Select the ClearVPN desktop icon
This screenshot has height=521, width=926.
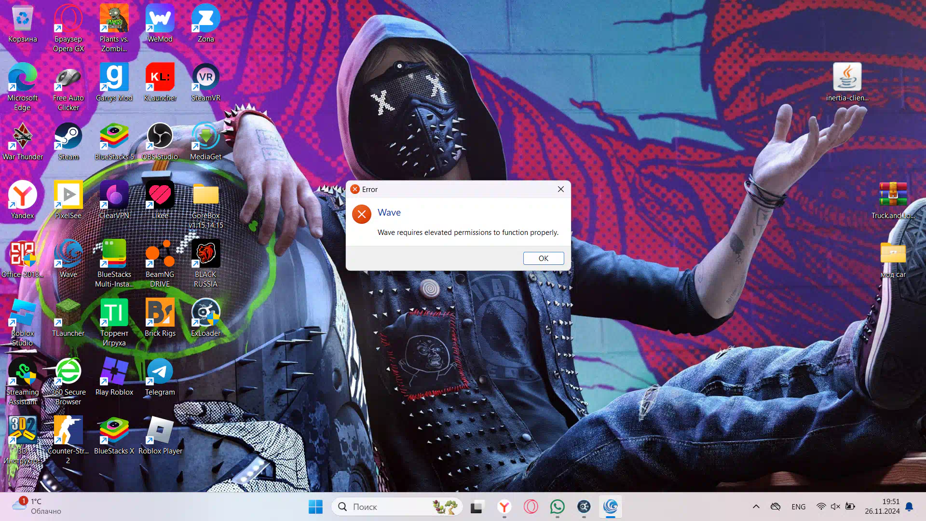(x=114, y=200)
